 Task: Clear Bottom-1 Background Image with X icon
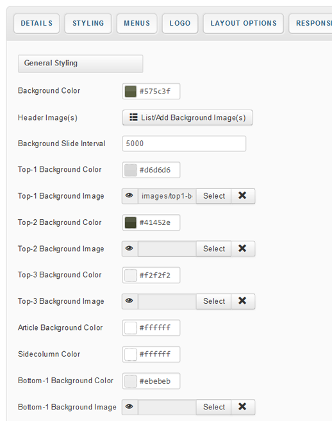(243, 407)
